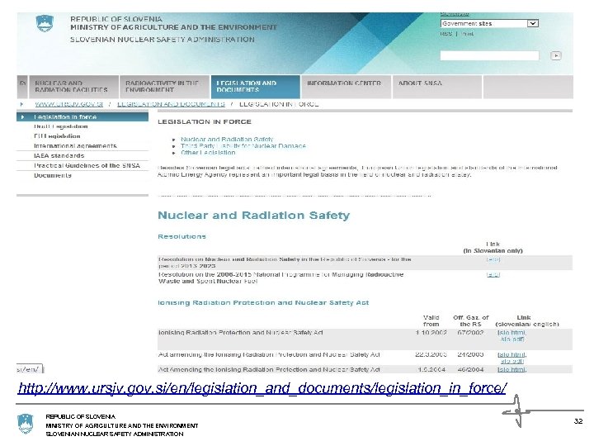Open Draft Legislation sidebar item
594x446 pixels.
(x=60, y=126)
